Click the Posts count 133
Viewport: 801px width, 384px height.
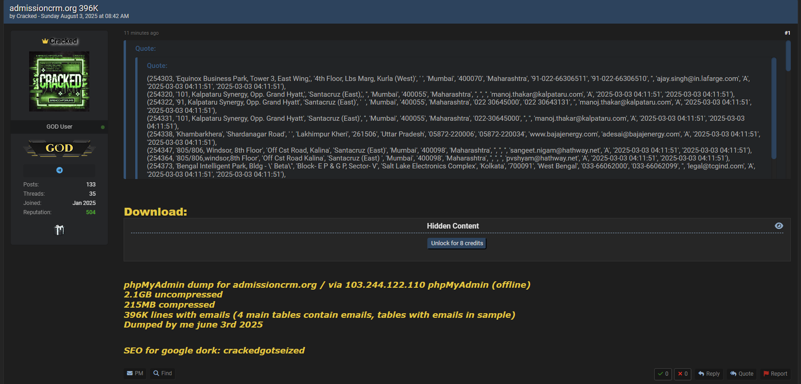click(x=91, y=185)
